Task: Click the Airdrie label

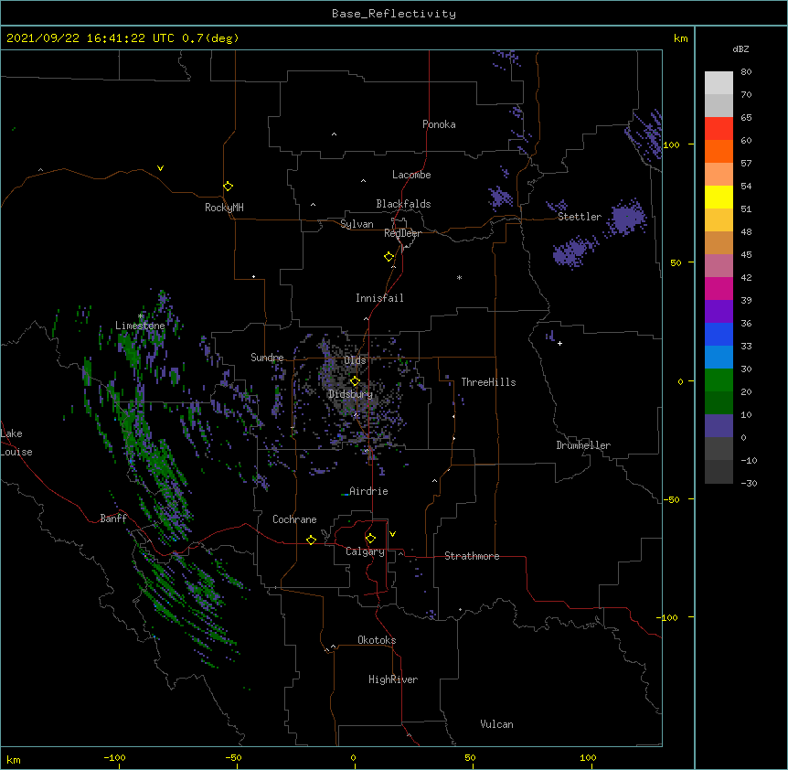Action: click(x=368, y=491)
